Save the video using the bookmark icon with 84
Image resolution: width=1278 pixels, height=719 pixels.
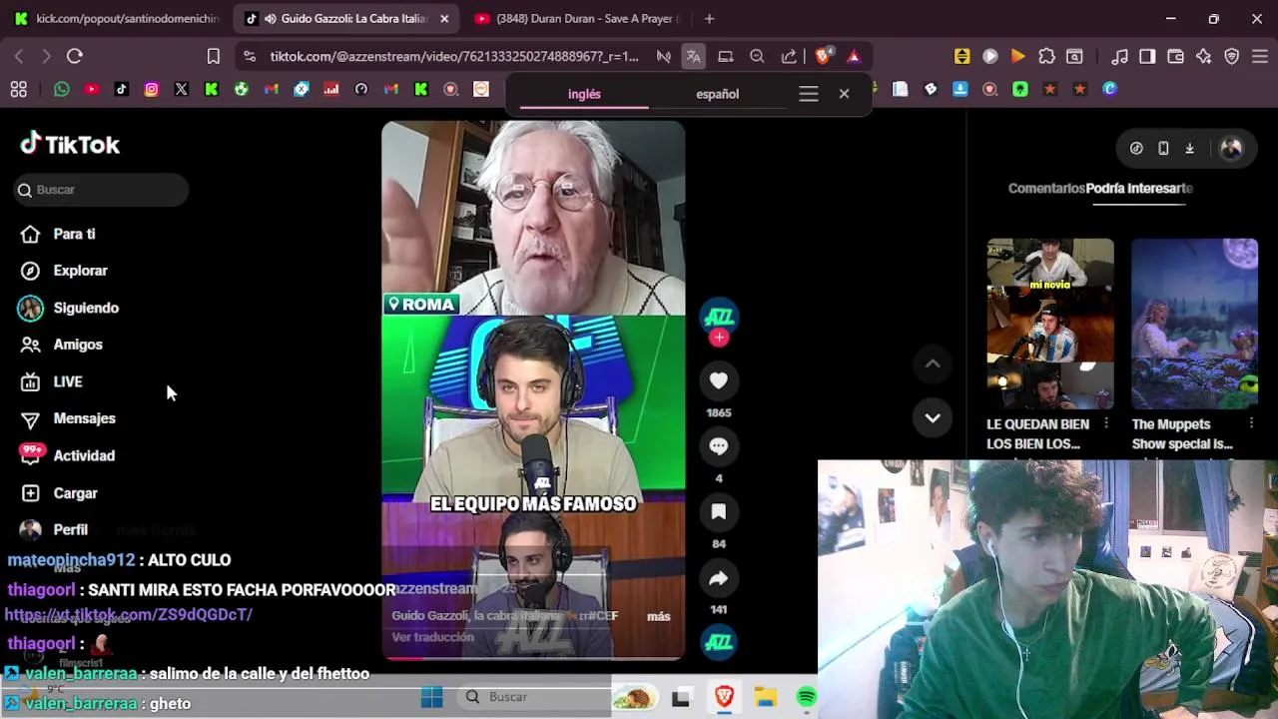click(x=719, y=512)
